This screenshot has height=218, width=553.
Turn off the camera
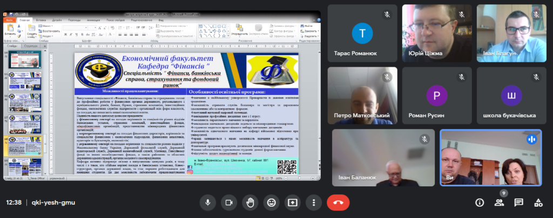(x=228, y=202)
